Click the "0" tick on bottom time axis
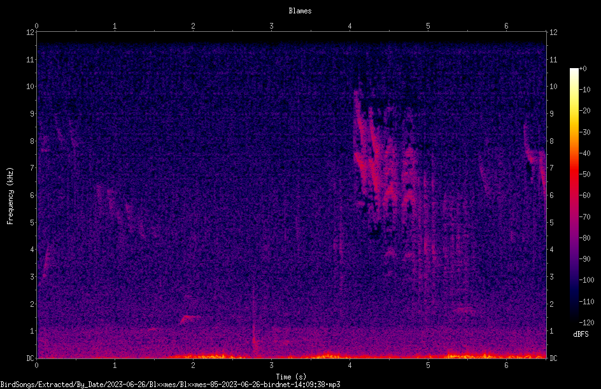Image resolution: width=601 pixels, height=389 pixels. click(36, 365)
